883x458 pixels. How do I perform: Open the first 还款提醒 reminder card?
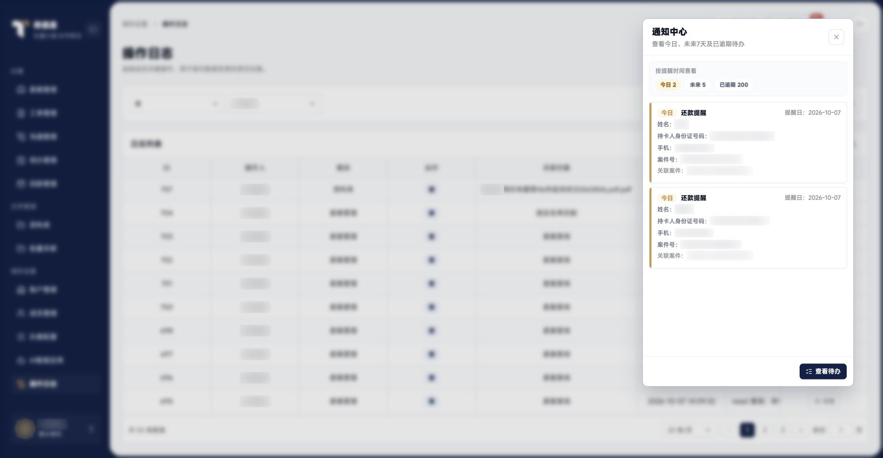(748, 143)
